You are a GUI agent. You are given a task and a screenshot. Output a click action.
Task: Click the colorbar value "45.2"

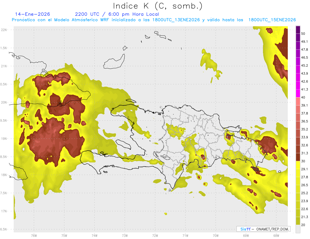click(x=305, y=65)
